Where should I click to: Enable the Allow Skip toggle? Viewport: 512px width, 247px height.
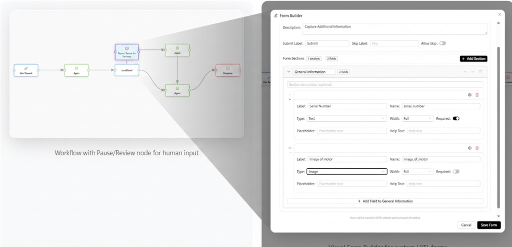(x=442, y=43)
